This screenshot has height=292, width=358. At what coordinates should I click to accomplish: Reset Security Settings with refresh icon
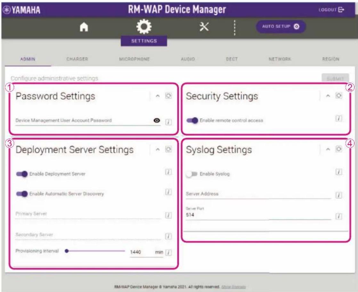point(339,96)
